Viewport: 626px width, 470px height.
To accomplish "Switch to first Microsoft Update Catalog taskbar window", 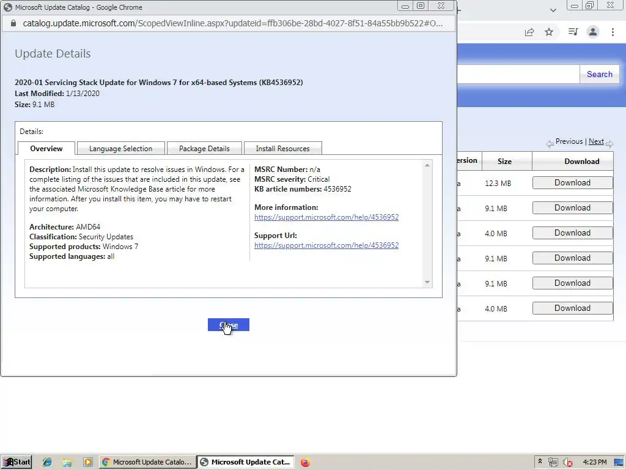I will (147, 462).
